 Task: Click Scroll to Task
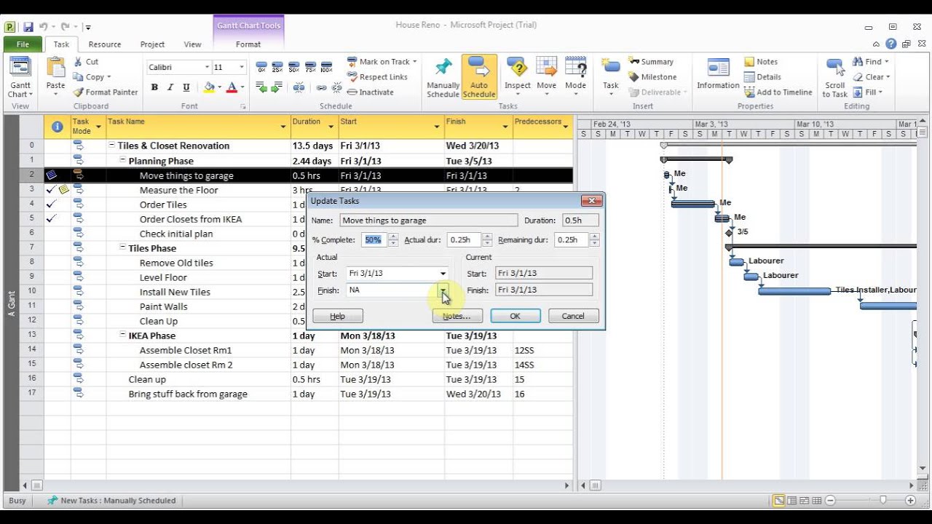[x=835, y=78]
